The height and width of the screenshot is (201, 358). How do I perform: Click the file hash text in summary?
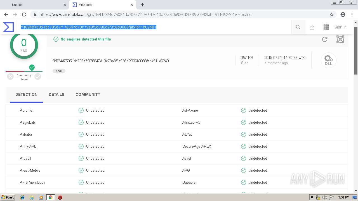pyautogui.click(x=112, y=61)
